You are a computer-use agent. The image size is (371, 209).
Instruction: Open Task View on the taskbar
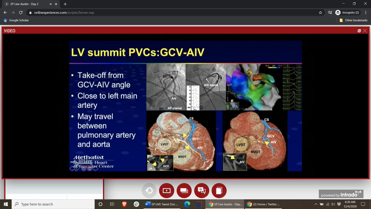click(x=112, y=204)
